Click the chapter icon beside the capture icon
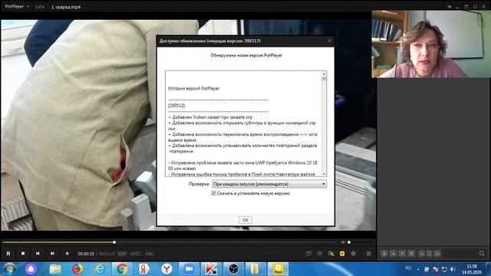 point(320,254)
